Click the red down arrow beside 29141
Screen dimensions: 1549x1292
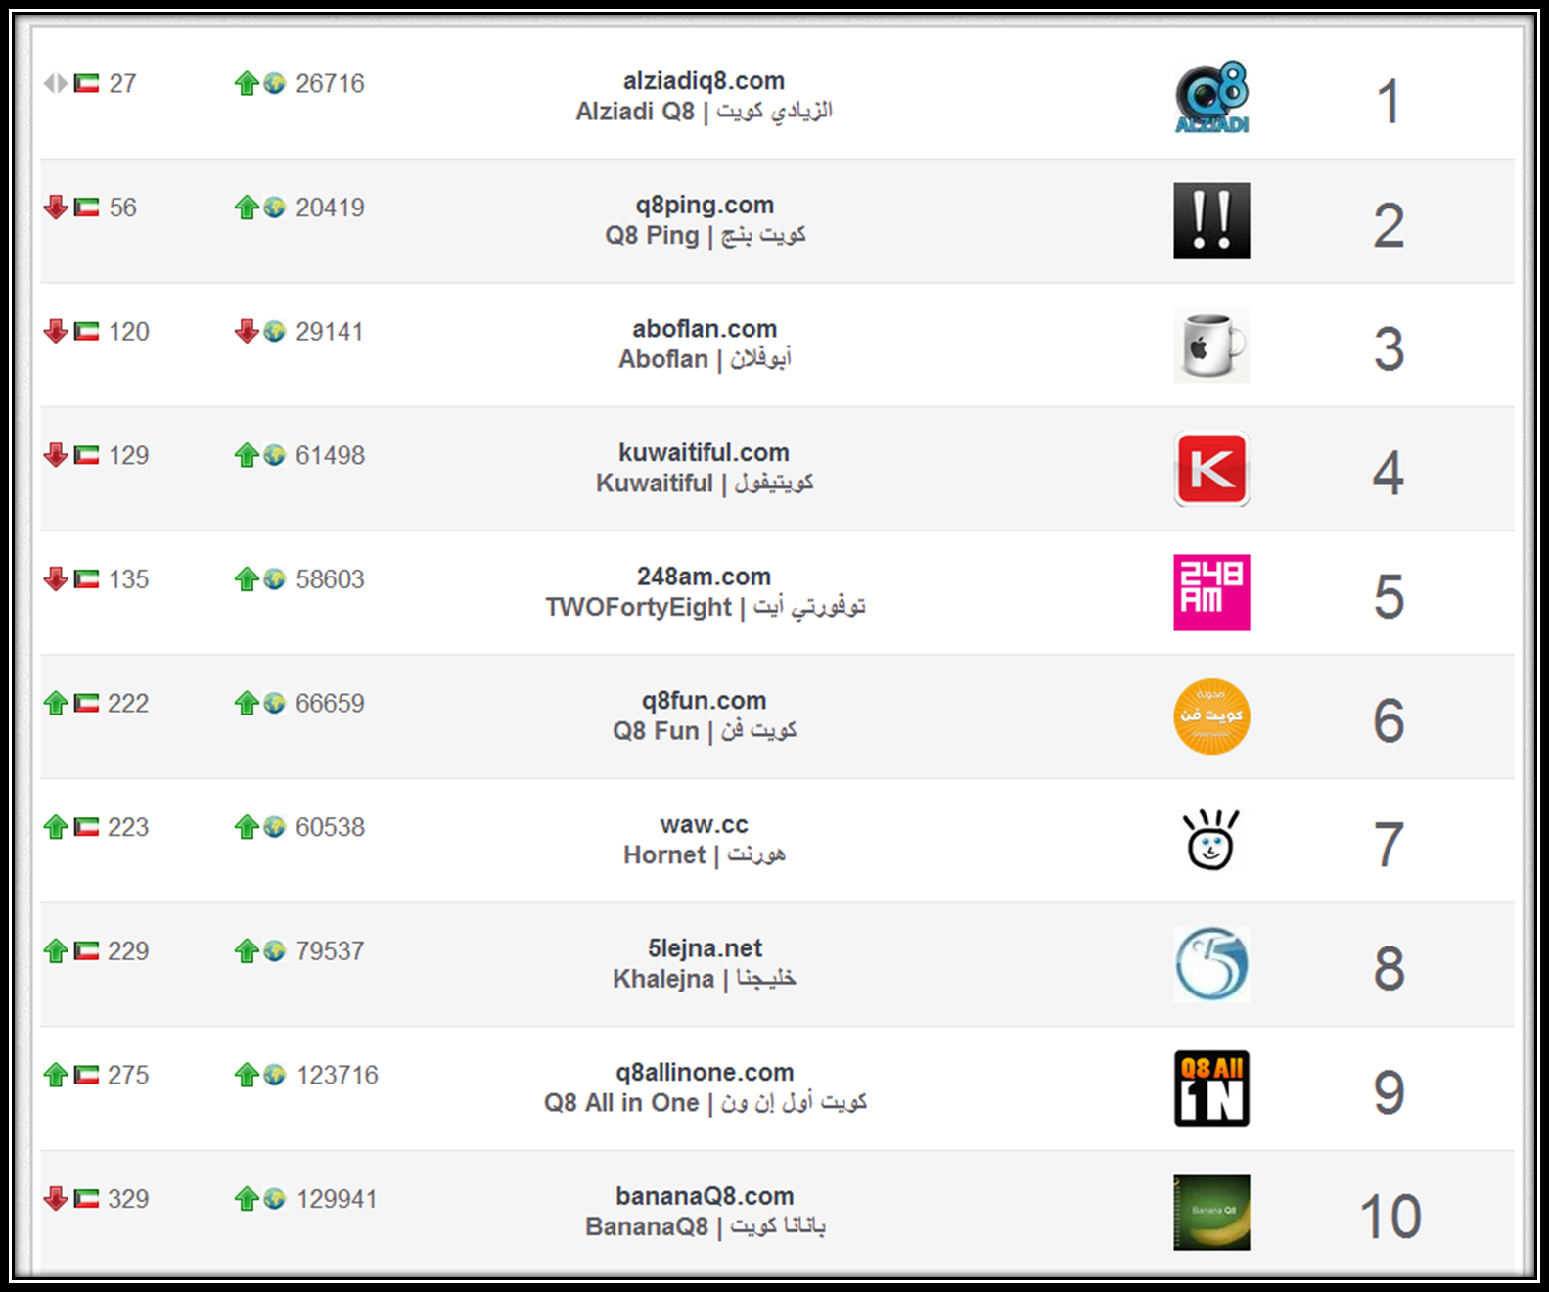[247, 331]
